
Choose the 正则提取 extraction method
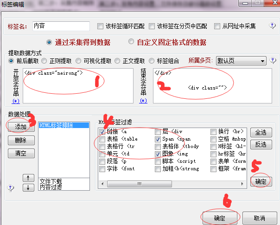pyautogui.click(x=44, y=61)
